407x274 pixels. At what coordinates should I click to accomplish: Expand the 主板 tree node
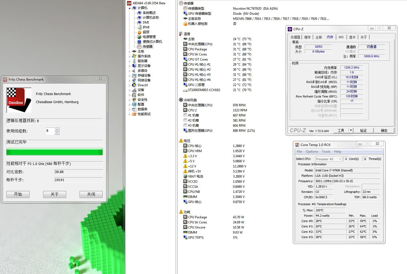click(x=129, y=52)
